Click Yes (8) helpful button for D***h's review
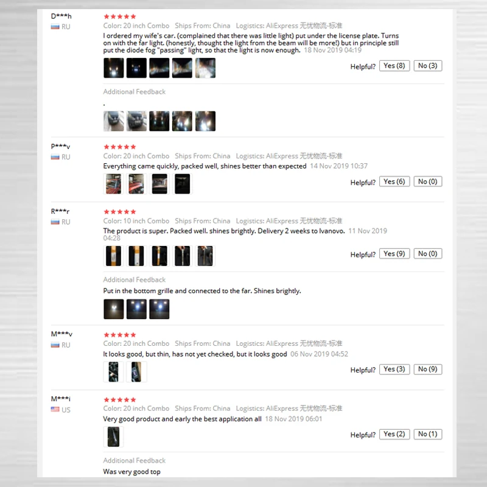The image size is (487, 487). [394, 66]
